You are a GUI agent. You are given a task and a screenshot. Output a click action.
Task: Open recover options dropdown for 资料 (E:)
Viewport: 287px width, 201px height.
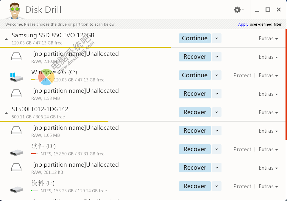coord(217,186)
